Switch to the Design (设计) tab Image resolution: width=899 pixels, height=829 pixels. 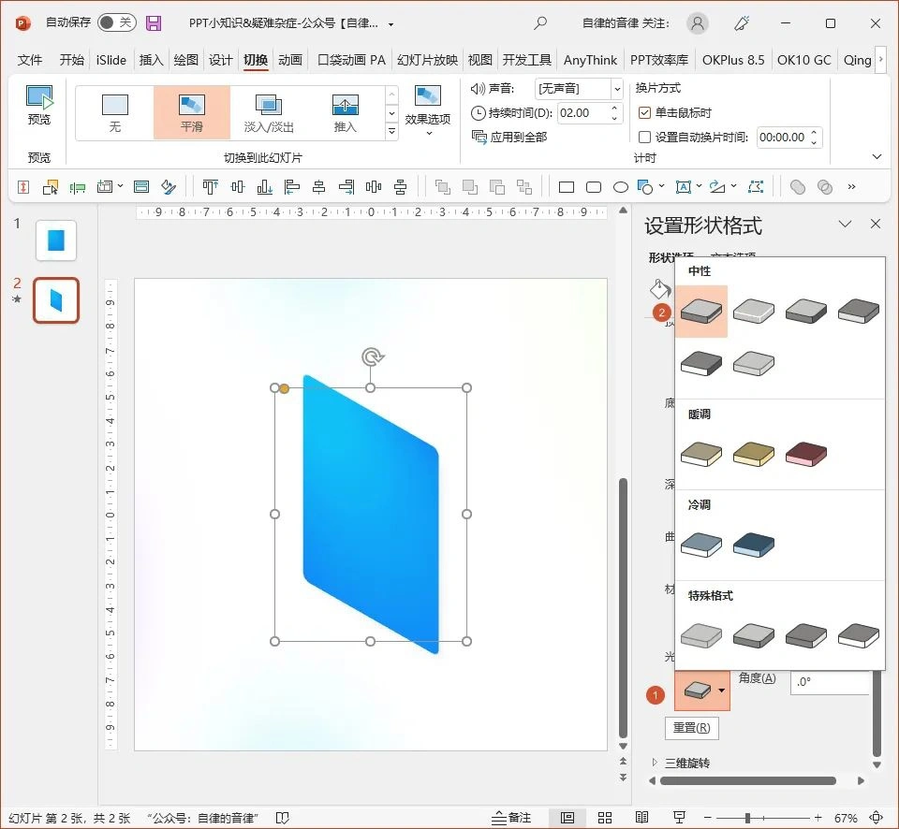click(x=221, y=60)
